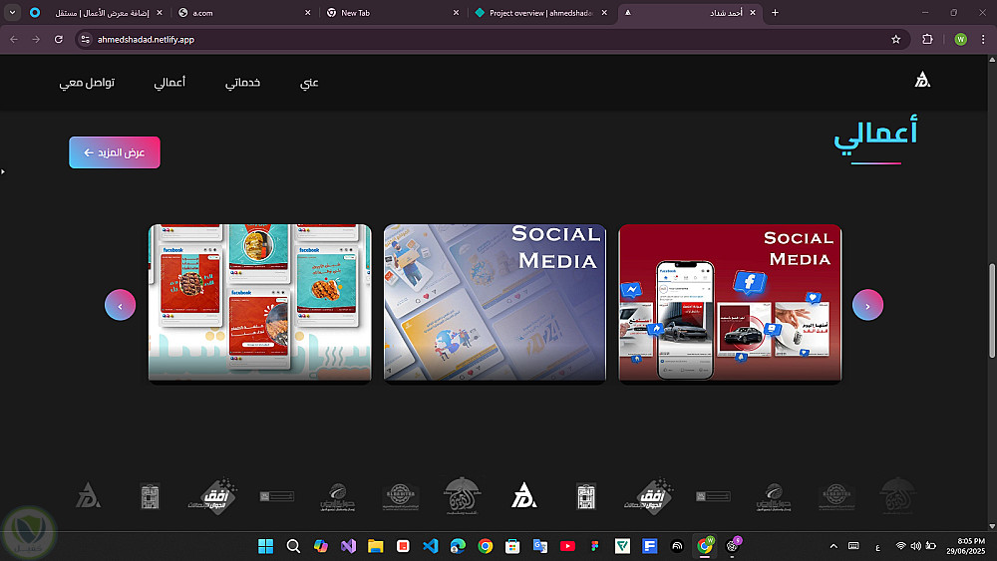Open the blue Social Media mockup card

[x=495, y=303]
